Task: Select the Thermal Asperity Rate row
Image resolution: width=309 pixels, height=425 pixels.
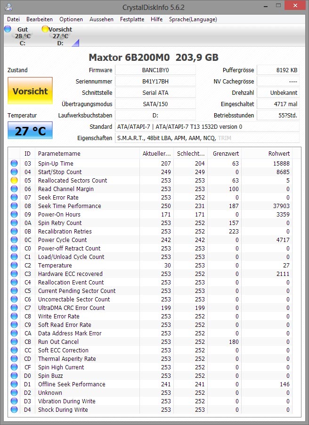Action: coord(150,358)
